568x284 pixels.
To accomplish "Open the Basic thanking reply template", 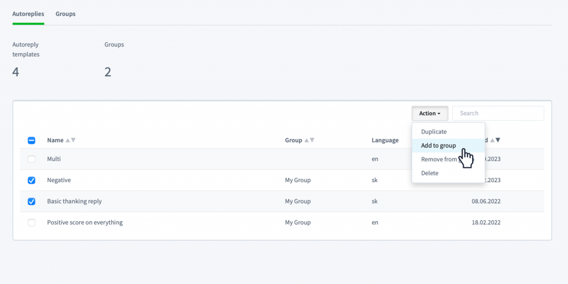I will click(74, 202).
